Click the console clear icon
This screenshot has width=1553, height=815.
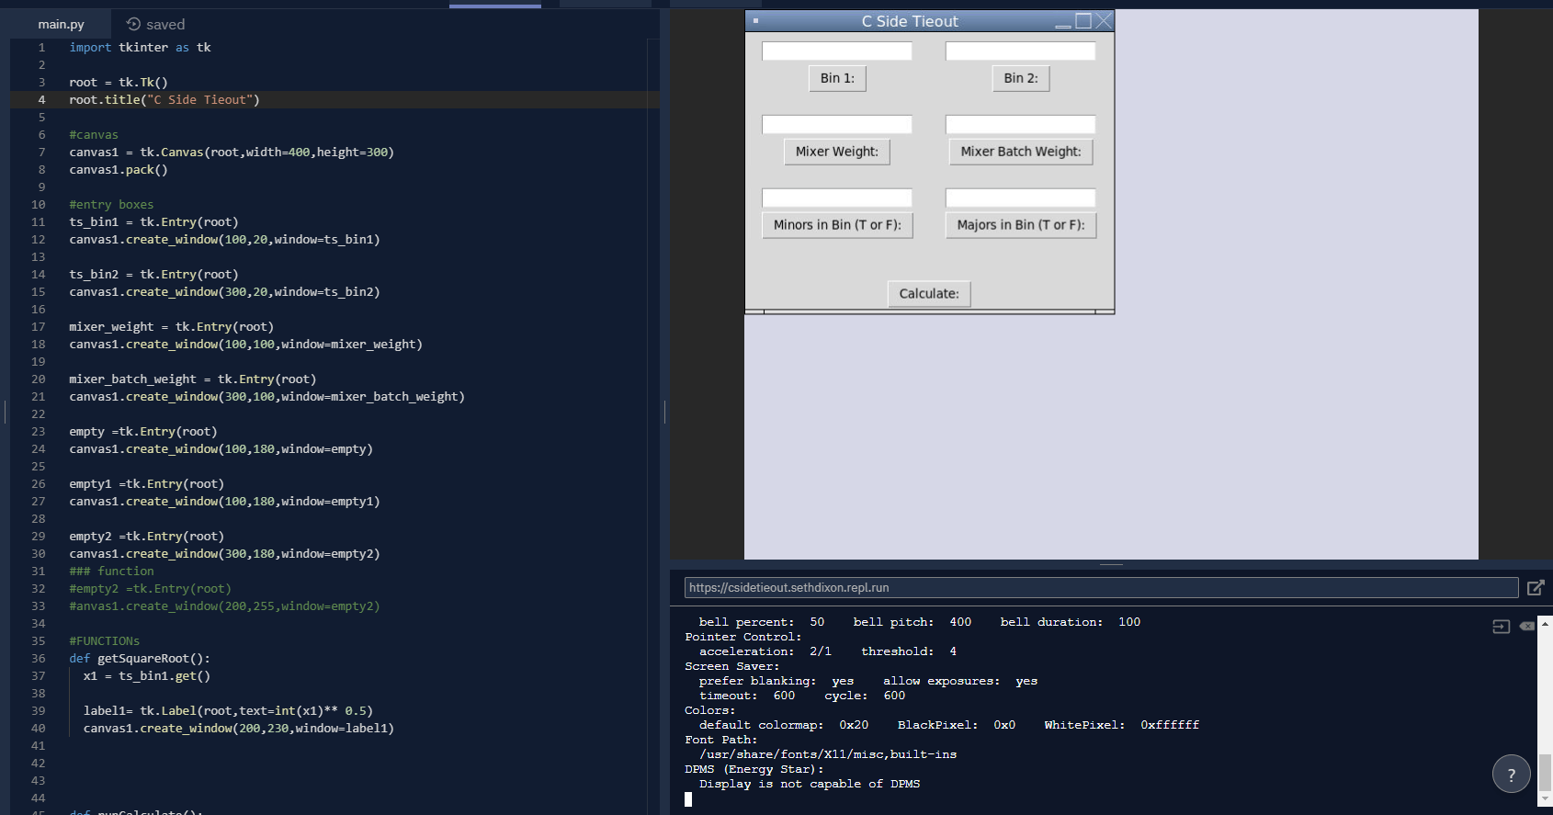pos(1526,626)
